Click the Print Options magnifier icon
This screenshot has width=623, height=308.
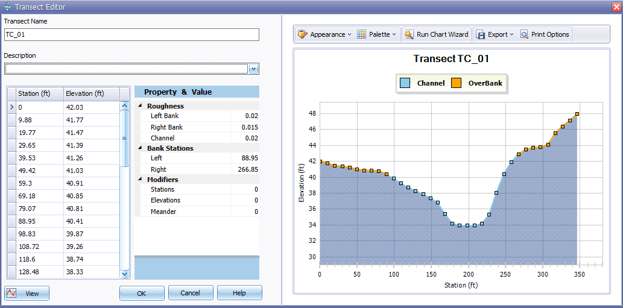point(524,34)
